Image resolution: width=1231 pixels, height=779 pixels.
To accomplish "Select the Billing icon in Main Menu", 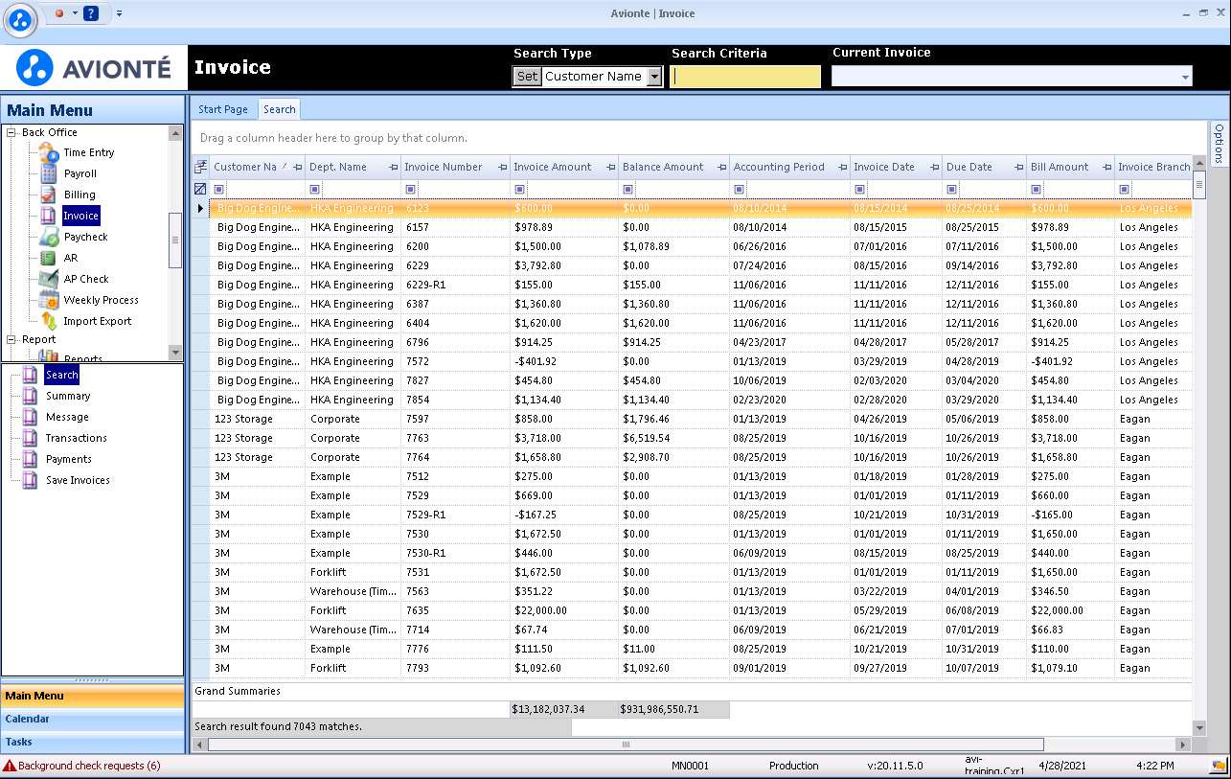I will pos(48,195).
